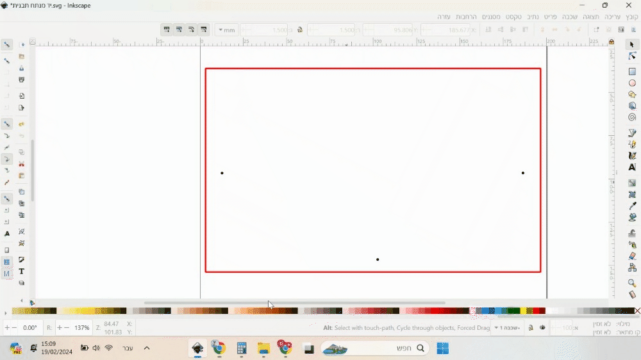Open the הרחבות (Extensions) menu
The width and height of the screenshot is (641, 360).
tap(466, 17)
